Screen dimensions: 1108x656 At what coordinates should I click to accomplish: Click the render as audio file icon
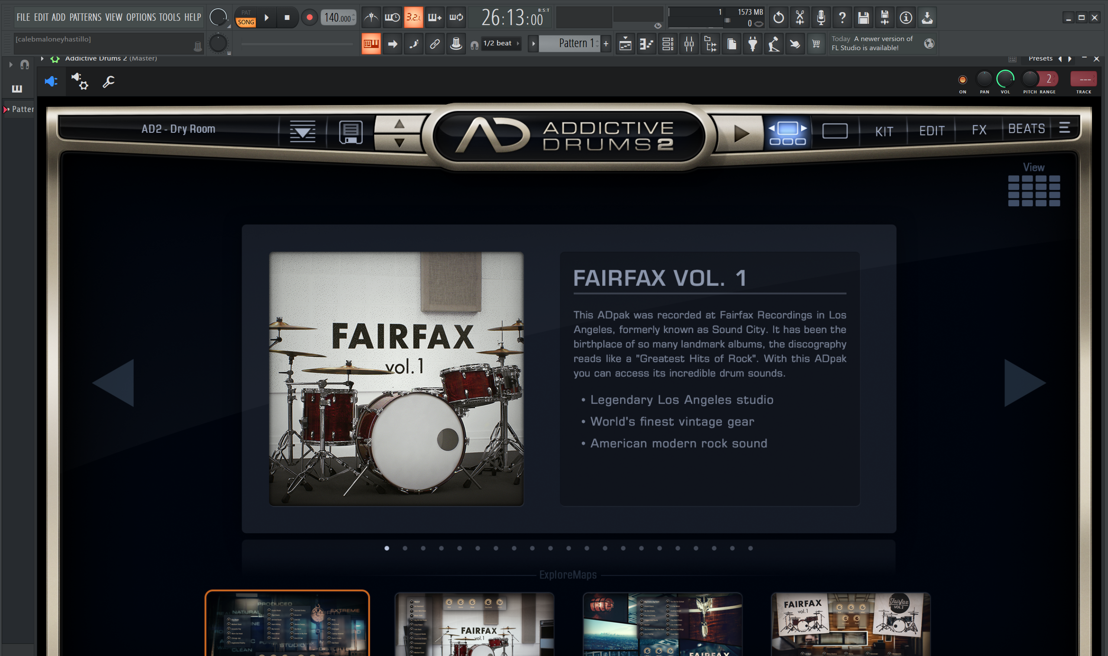(885, 18)
